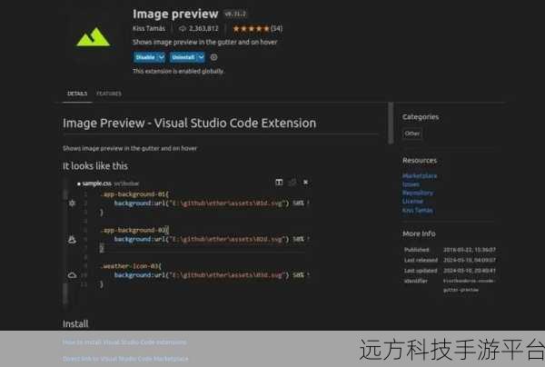The image size is (545, 367).
Task: Open the Kiss Tamás link under Resources
Action: point(418,210)
